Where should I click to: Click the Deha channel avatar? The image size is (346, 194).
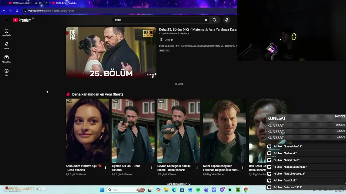161,40
